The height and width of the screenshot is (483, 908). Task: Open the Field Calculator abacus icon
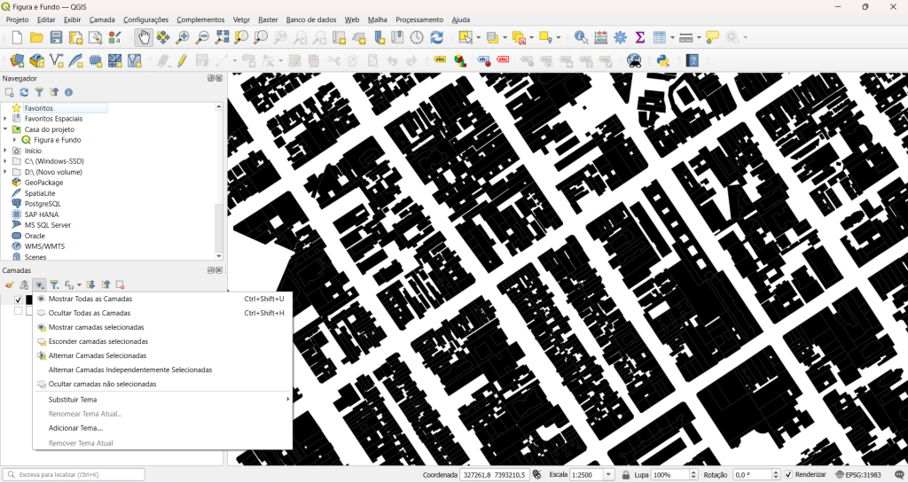tap(600, 37)
